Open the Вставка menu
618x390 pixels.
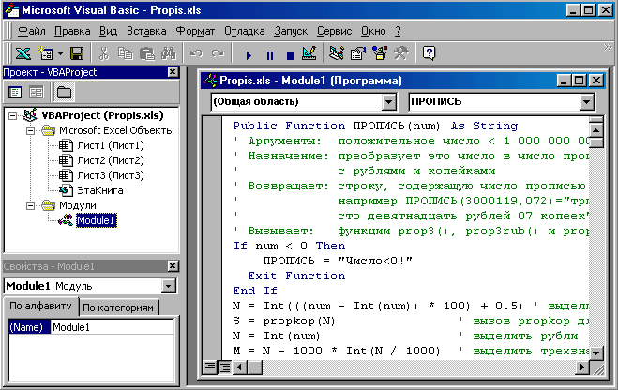tap(146, 31)
